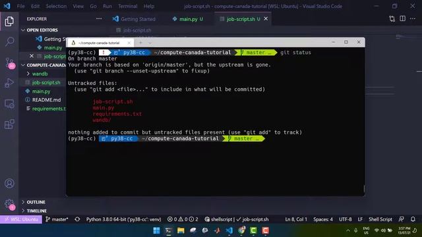Open Chrome icon on taskbar
422x237 pixels.
[x=241, y=230]
